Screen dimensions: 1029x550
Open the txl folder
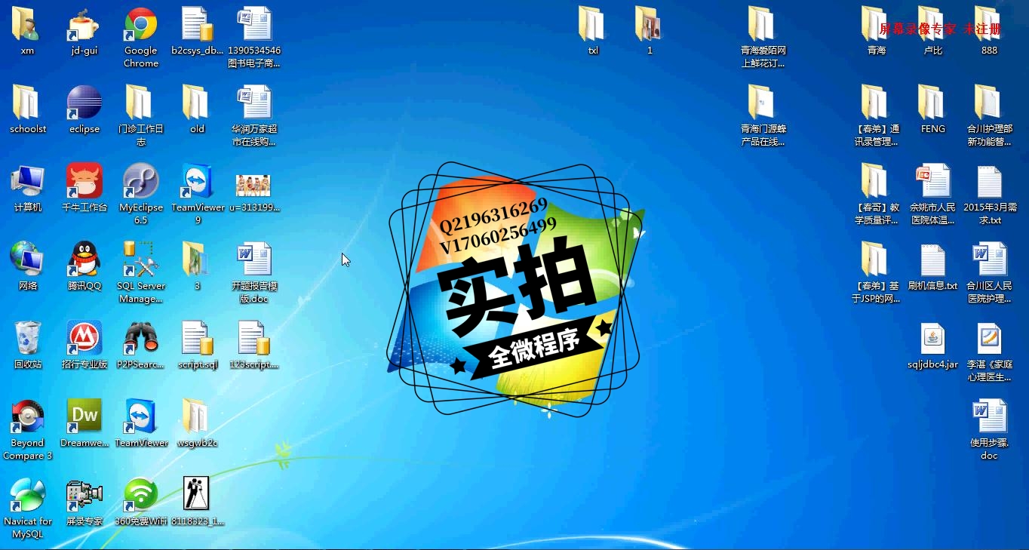593,24
